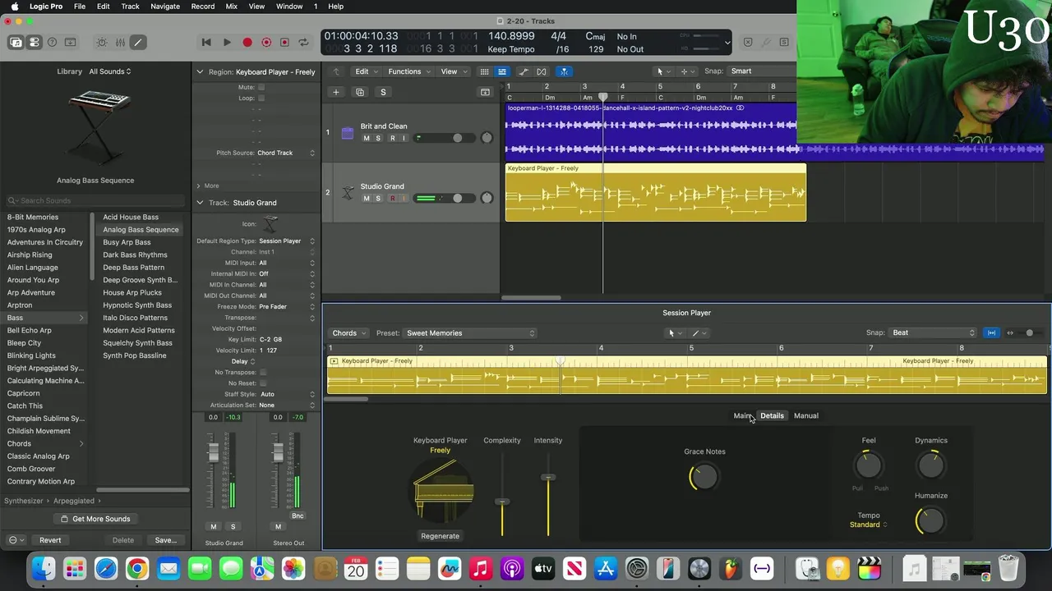Viewport: 1052px width, 591px height.
Task: Duplicate track using the duplicate icon
Action: pyautogui.click(x=359, y=92)
